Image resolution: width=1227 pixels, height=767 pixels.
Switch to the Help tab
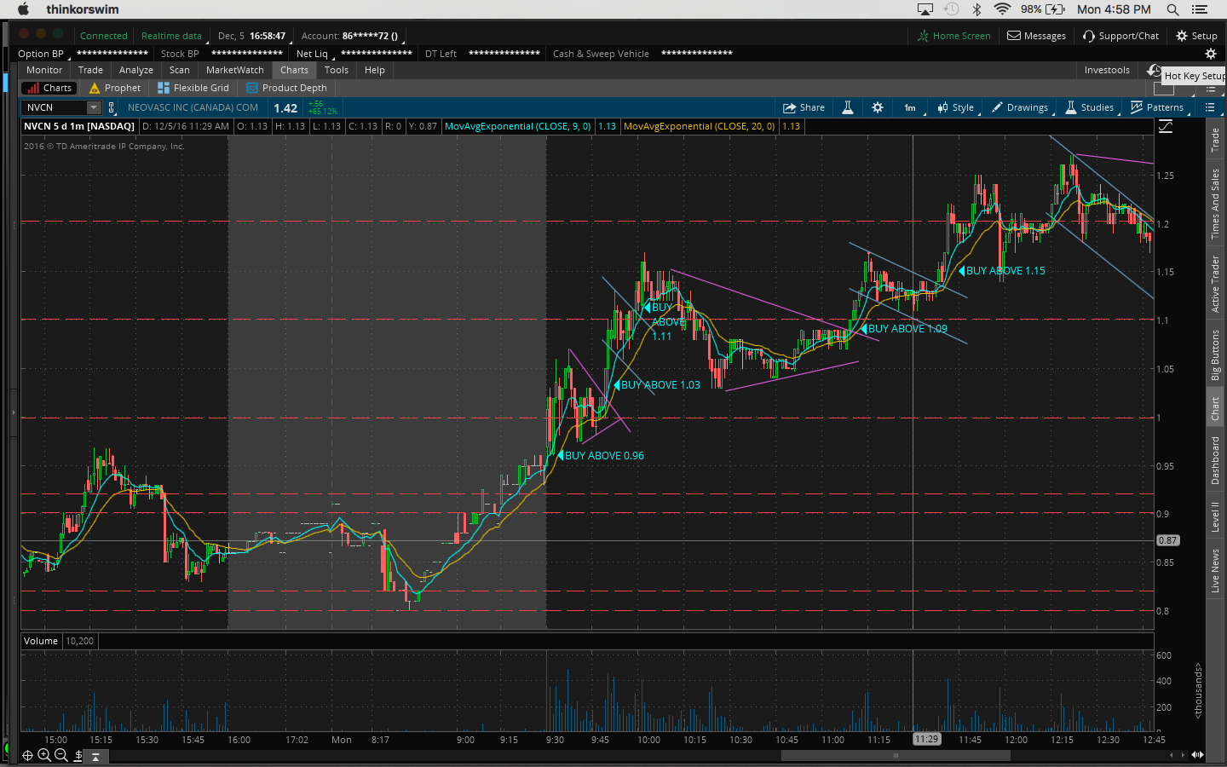(x=375, y=70)
